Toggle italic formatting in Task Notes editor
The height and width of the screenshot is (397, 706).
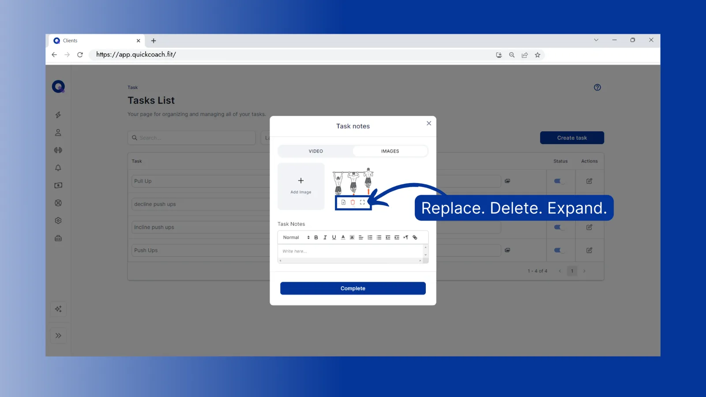coord(325,237)
